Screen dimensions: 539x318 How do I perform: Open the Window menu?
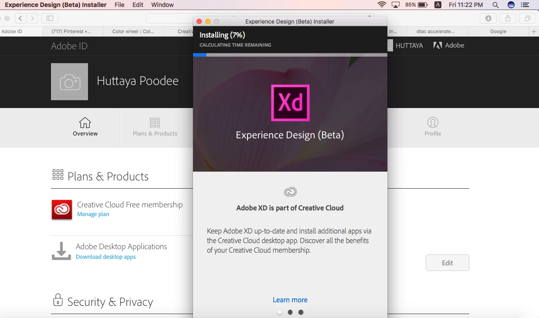click(x=162, y=5)
